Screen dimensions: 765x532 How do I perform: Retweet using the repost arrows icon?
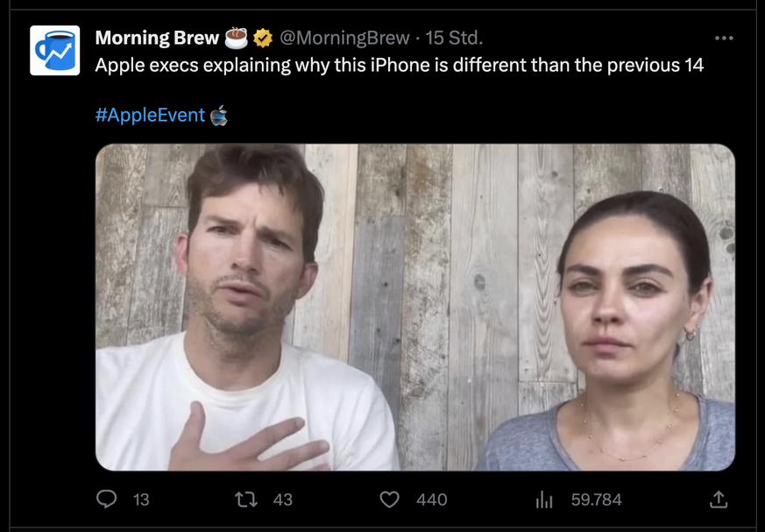pos(246,499)
